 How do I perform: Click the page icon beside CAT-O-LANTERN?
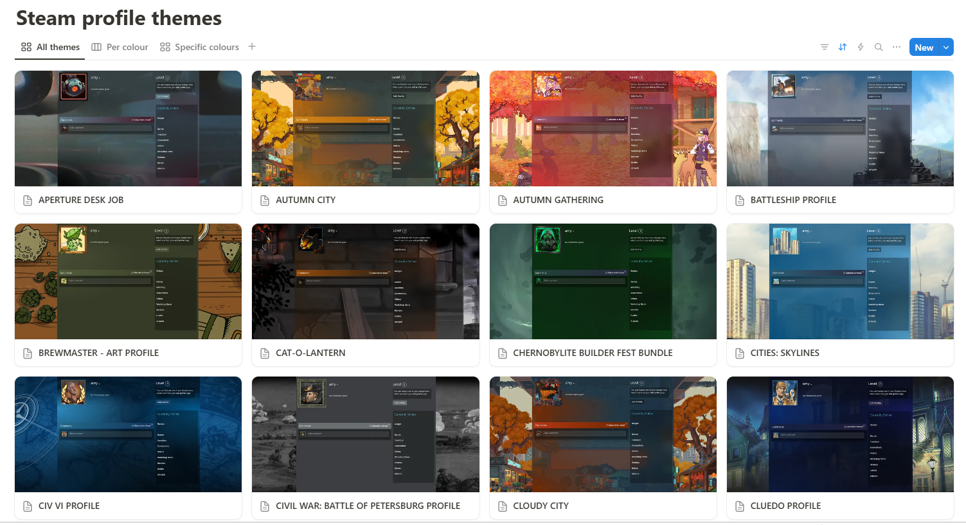coord(265,353)
